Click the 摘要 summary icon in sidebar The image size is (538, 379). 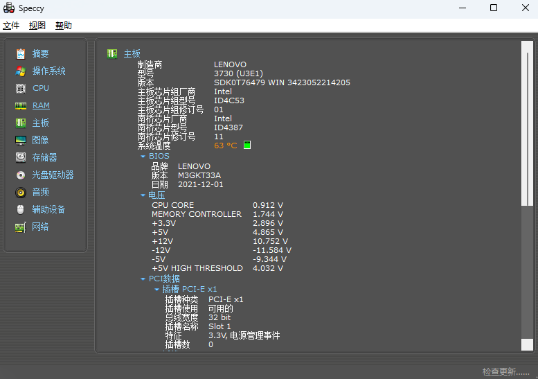21,53
